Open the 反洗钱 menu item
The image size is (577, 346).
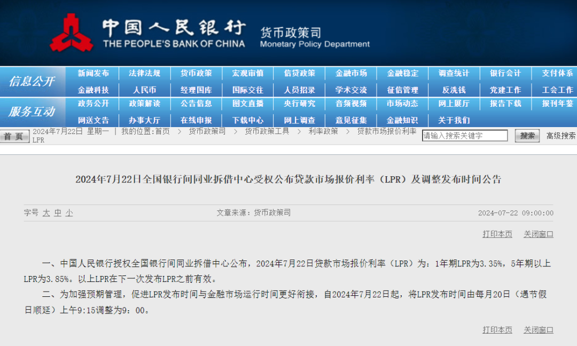(454, 90)
